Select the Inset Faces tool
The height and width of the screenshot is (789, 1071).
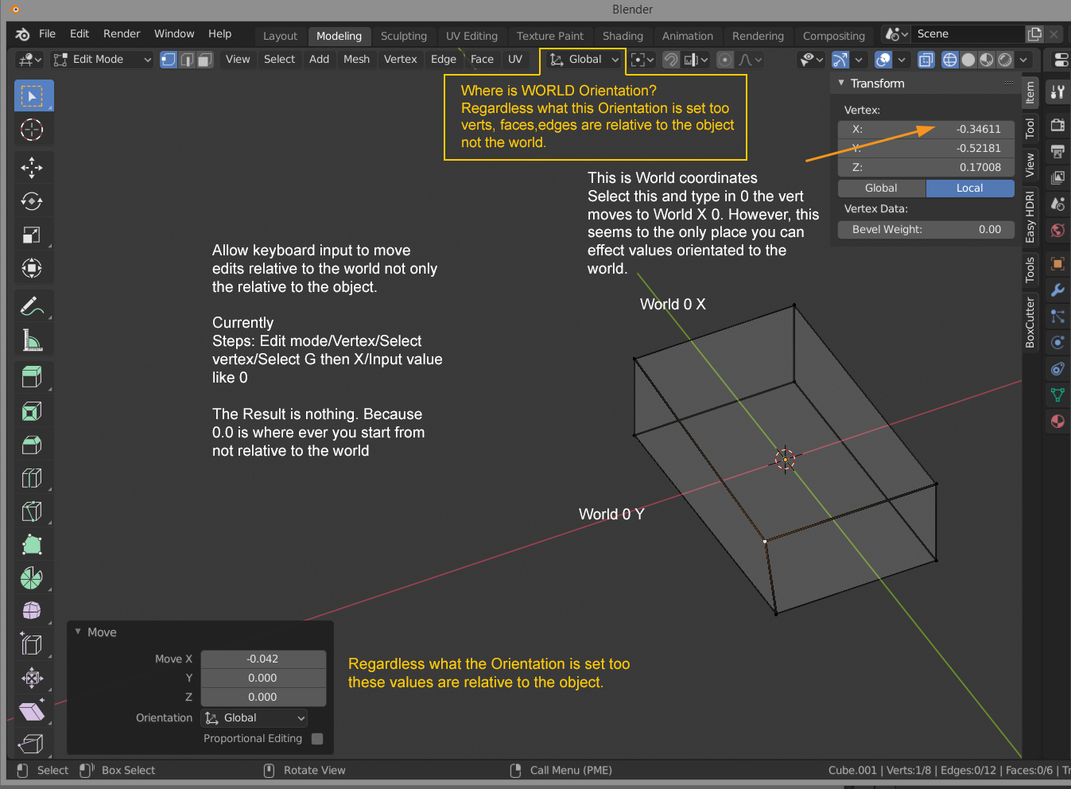(32, 411)
